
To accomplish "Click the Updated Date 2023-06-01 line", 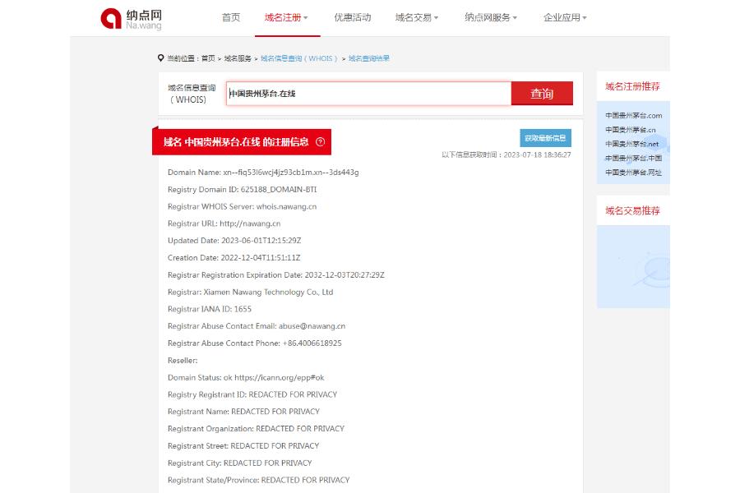I will pyautogui.click(x=234, y=240).
